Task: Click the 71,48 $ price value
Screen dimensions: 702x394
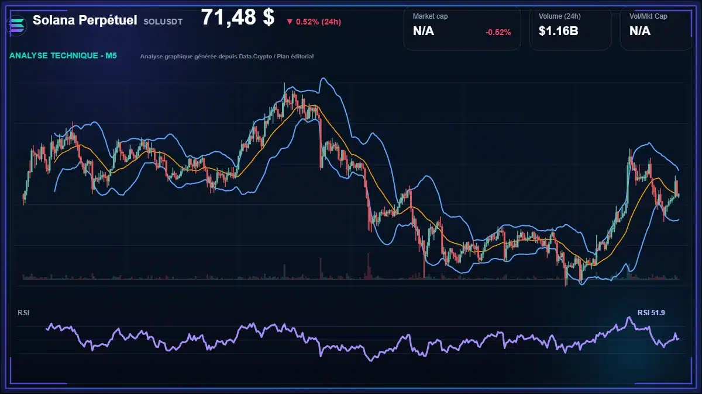Action: pyautogui.click(x=238, y=18)
